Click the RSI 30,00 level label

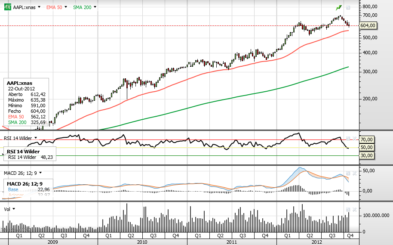coord(366,155)
